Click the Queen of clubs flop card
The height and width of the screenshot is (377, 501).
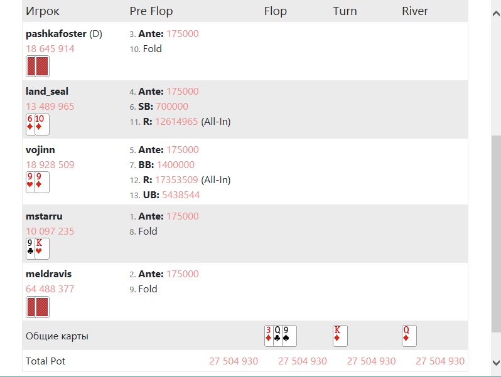277,336
